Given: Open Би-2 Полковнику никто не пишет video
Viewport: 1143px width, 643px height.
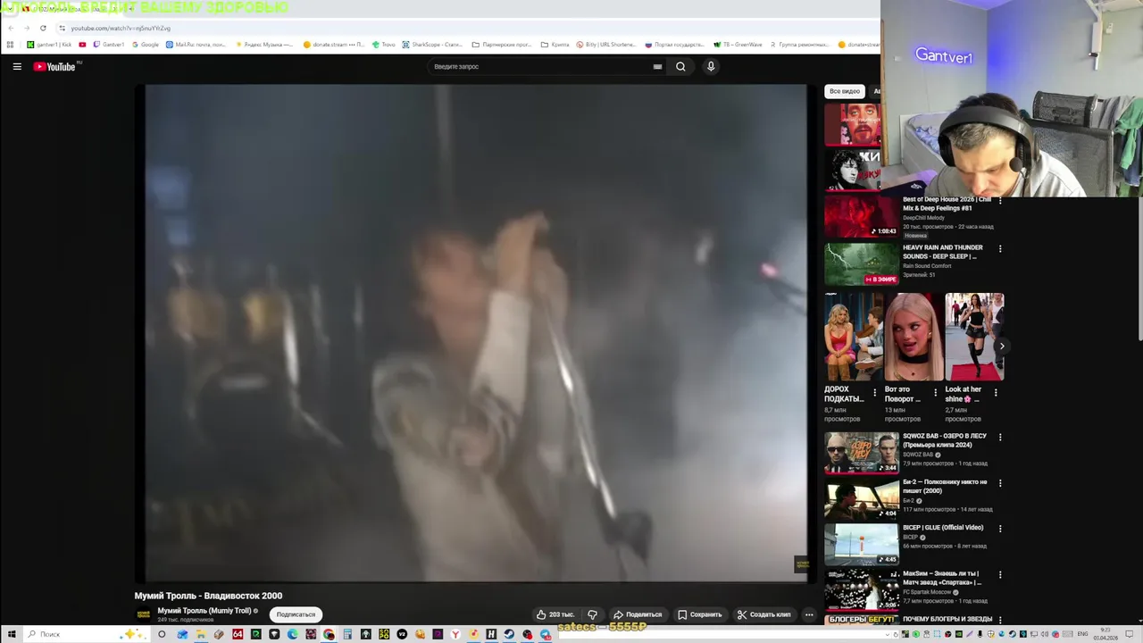Looking at the screenshot, I should point(945,486).
